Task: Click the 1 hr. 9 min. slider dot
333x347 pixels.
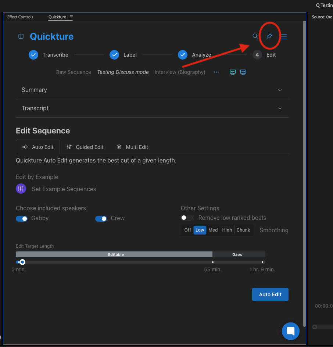Action: [262, 262]
